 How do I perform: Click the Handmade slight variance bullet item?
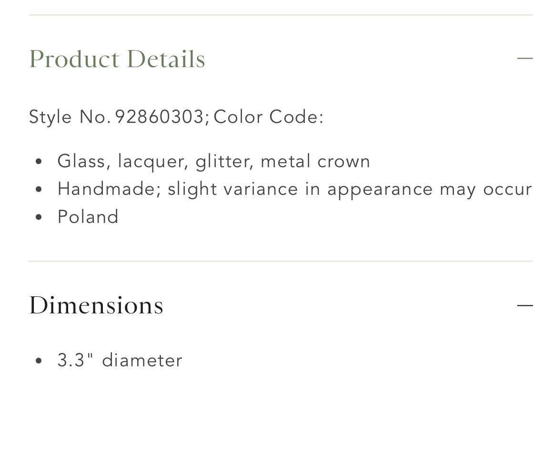(x=294, y=190)
